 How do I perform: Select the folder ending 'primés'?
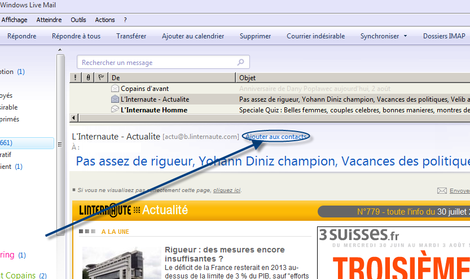click(x=9, y=119)
